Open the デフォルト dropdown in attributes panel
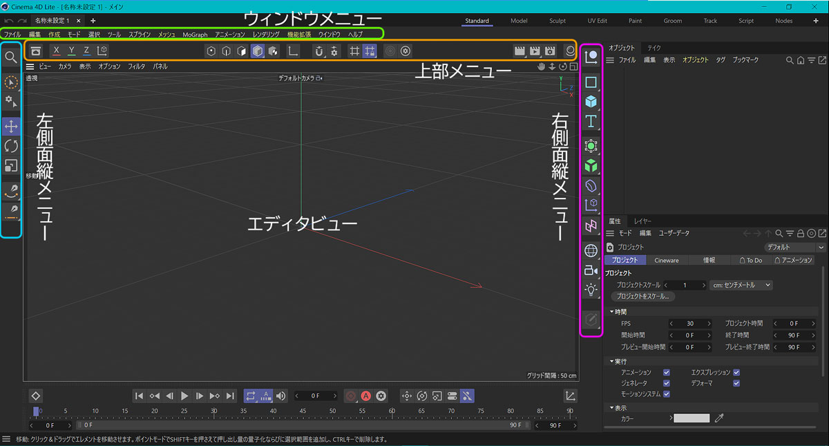 click(x=794, y=247)
